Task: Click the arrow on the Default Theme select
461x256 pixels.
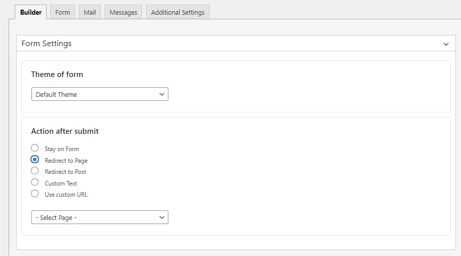Action: coord(162,94)
